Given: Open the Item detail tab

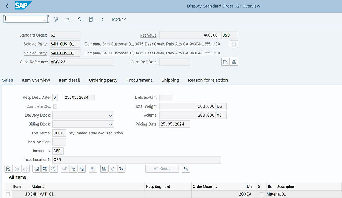Looking at the screenshot, I should pyautogui.click(x=69, y=80).
